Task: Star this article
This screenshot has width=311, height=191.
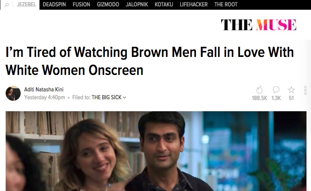Action: [x=291, y=90]
